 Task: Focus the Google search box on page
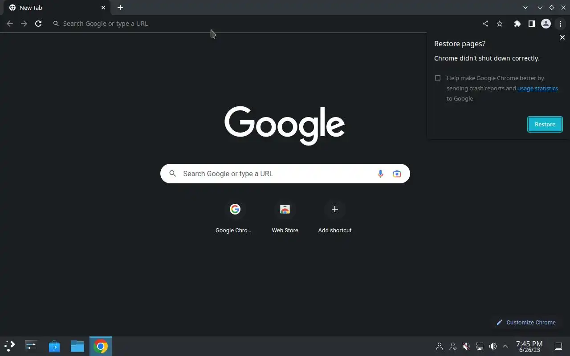[x=285, y=174]
